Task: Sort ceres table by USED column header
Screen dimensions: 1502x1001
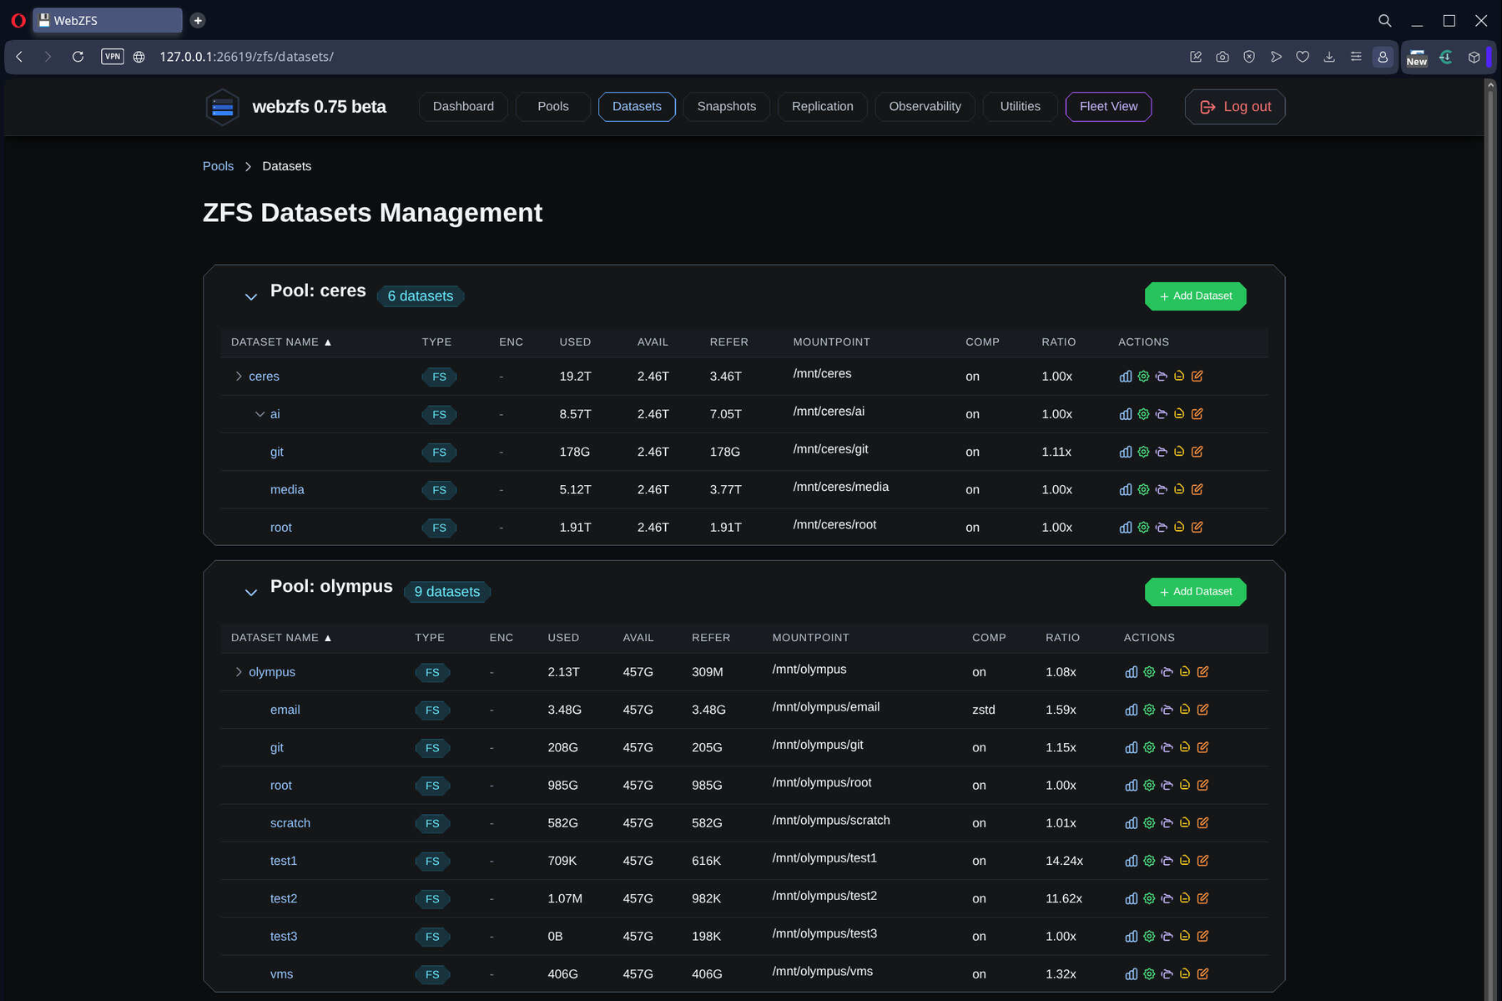Action: (575, 342)
